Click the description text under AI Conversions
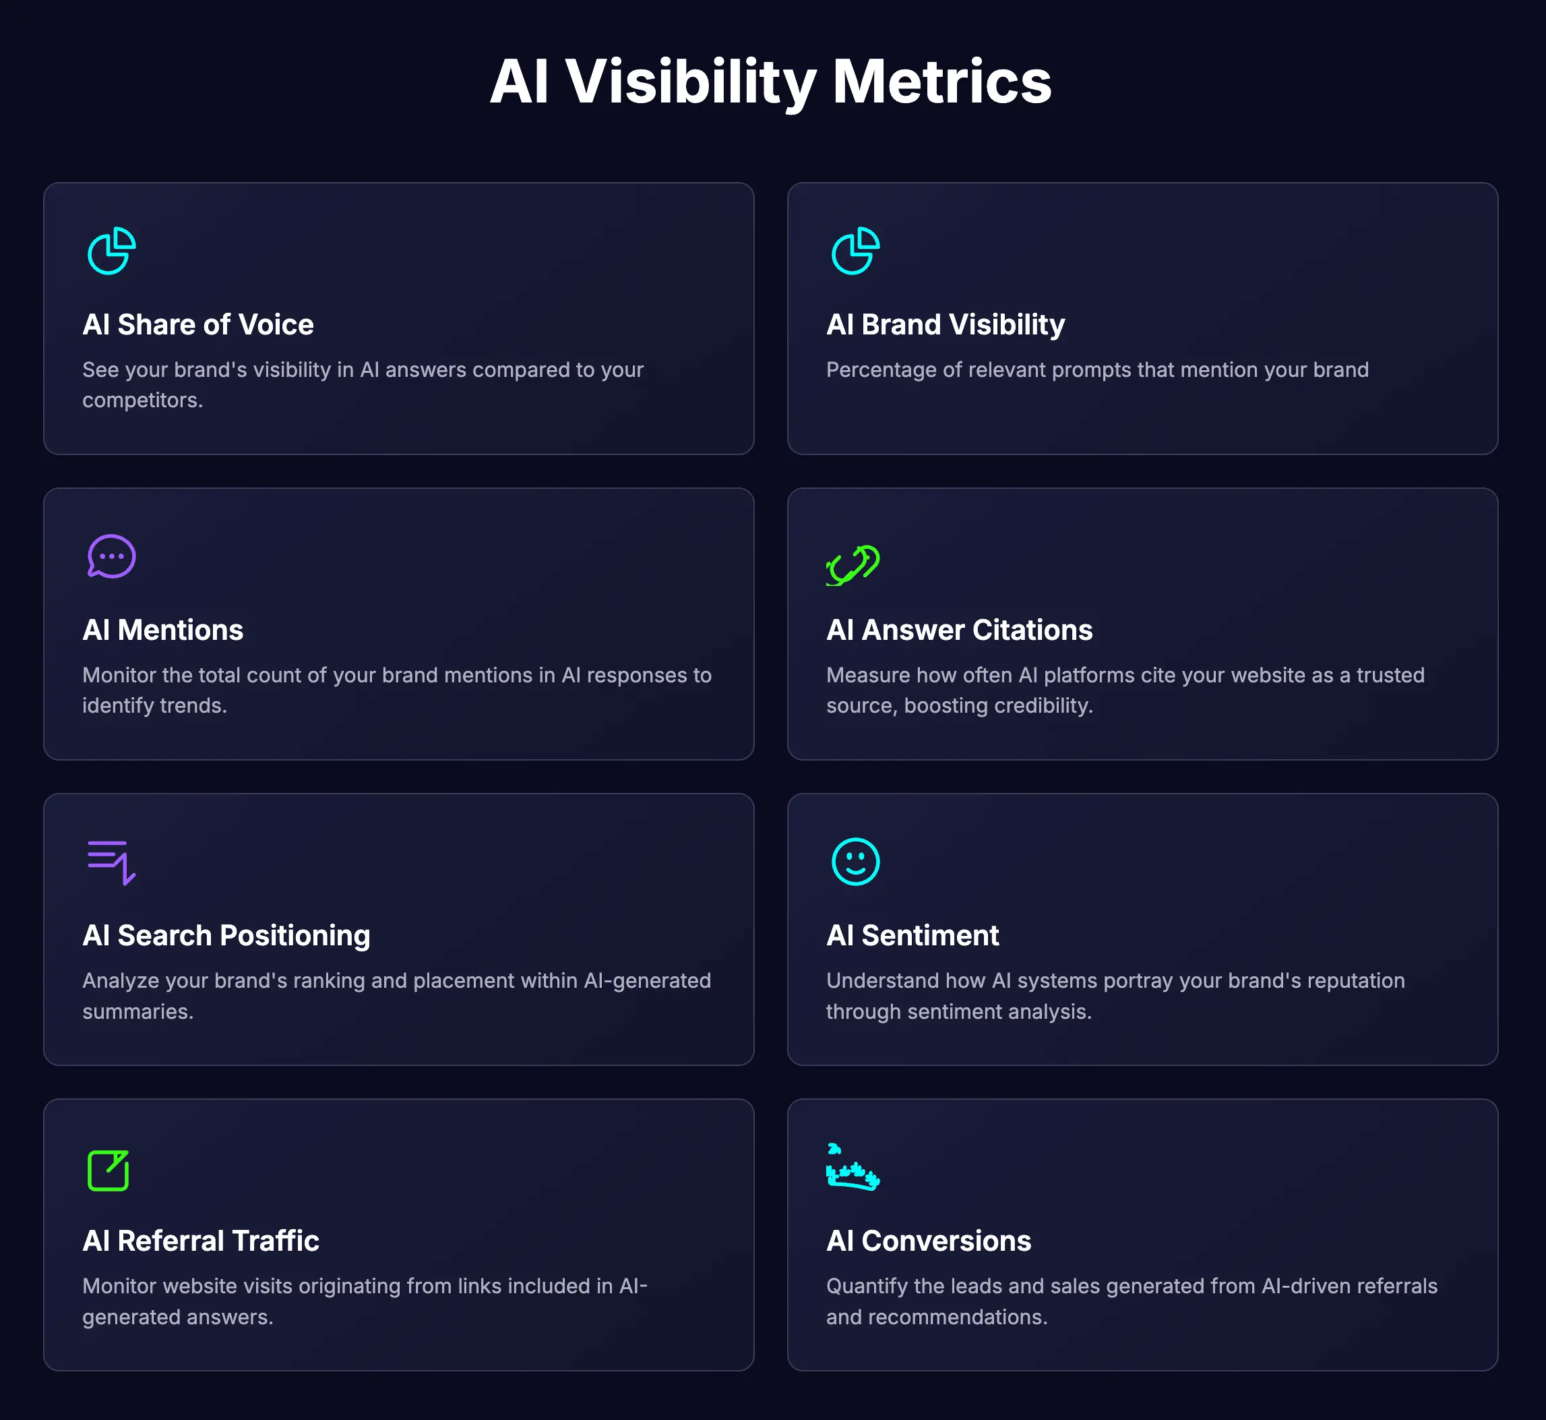This screenshot has height=1420, width=1546. (1130, 1301)
